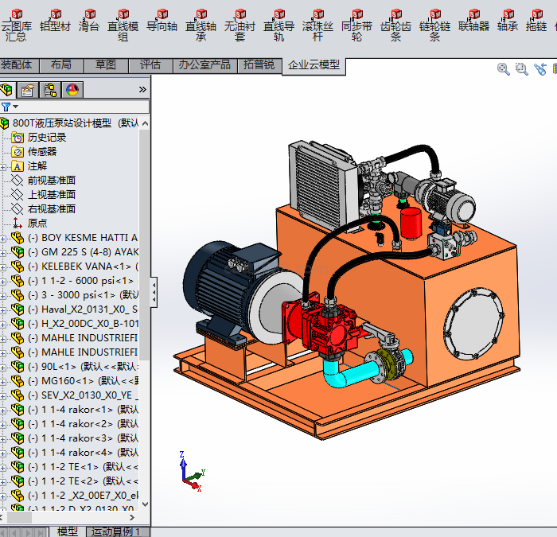Expand the 注解 annotations folder

pyautogui.click(x=3, y=166)
